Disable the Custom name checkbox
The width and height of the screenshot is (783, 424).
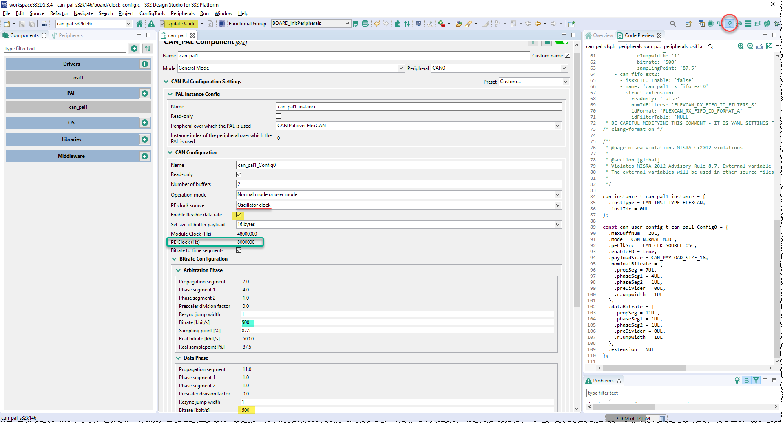pos(568,55)
